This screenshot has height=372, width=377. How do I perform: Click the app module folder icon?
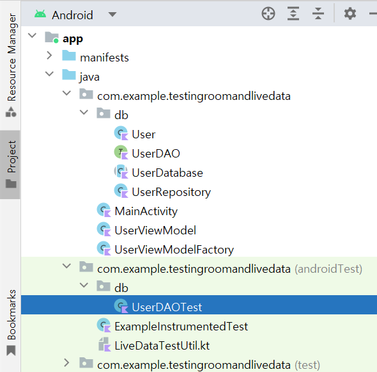pos(52,38)
